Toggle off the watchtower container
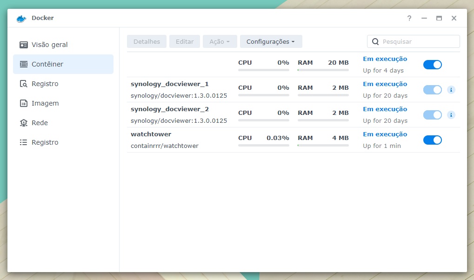This screenshot has width=474, height=280. coord(432,140)
